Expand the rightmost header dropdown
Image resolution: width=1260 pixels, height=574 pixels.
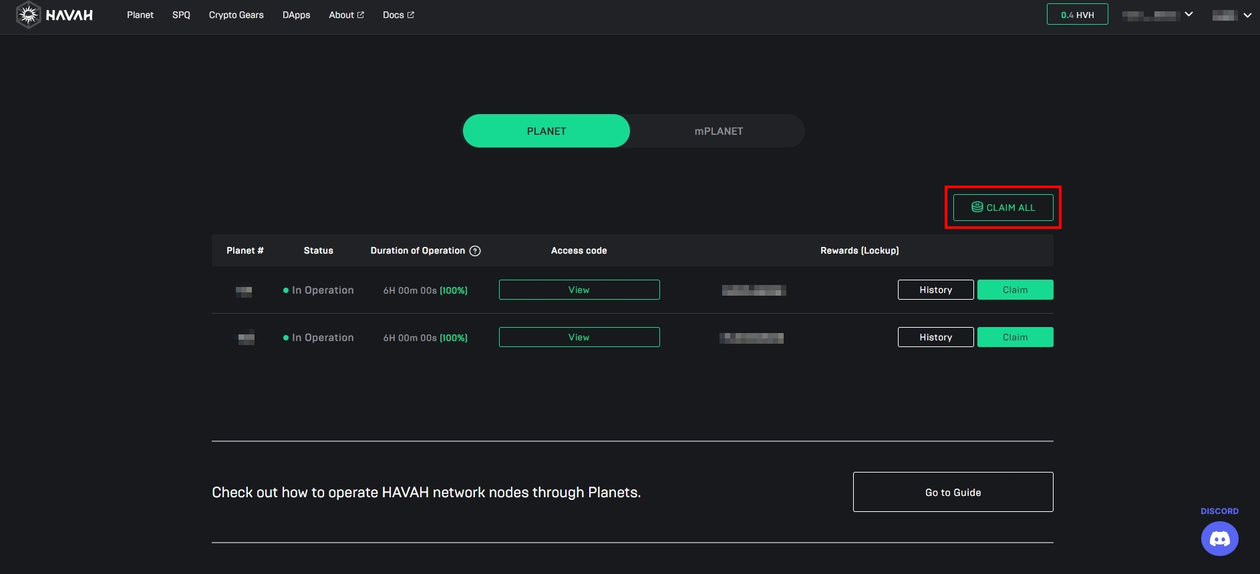(1232, 15)
